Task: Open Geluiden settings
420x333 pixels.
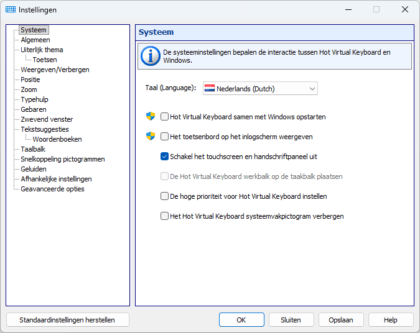Action: (x=34, y=169)
